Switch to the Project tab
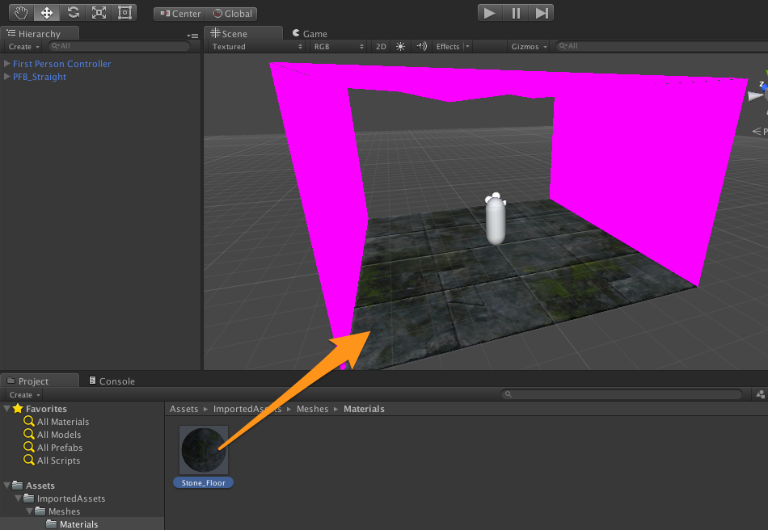This screenshot has height=530, width=768. [39, 381]
